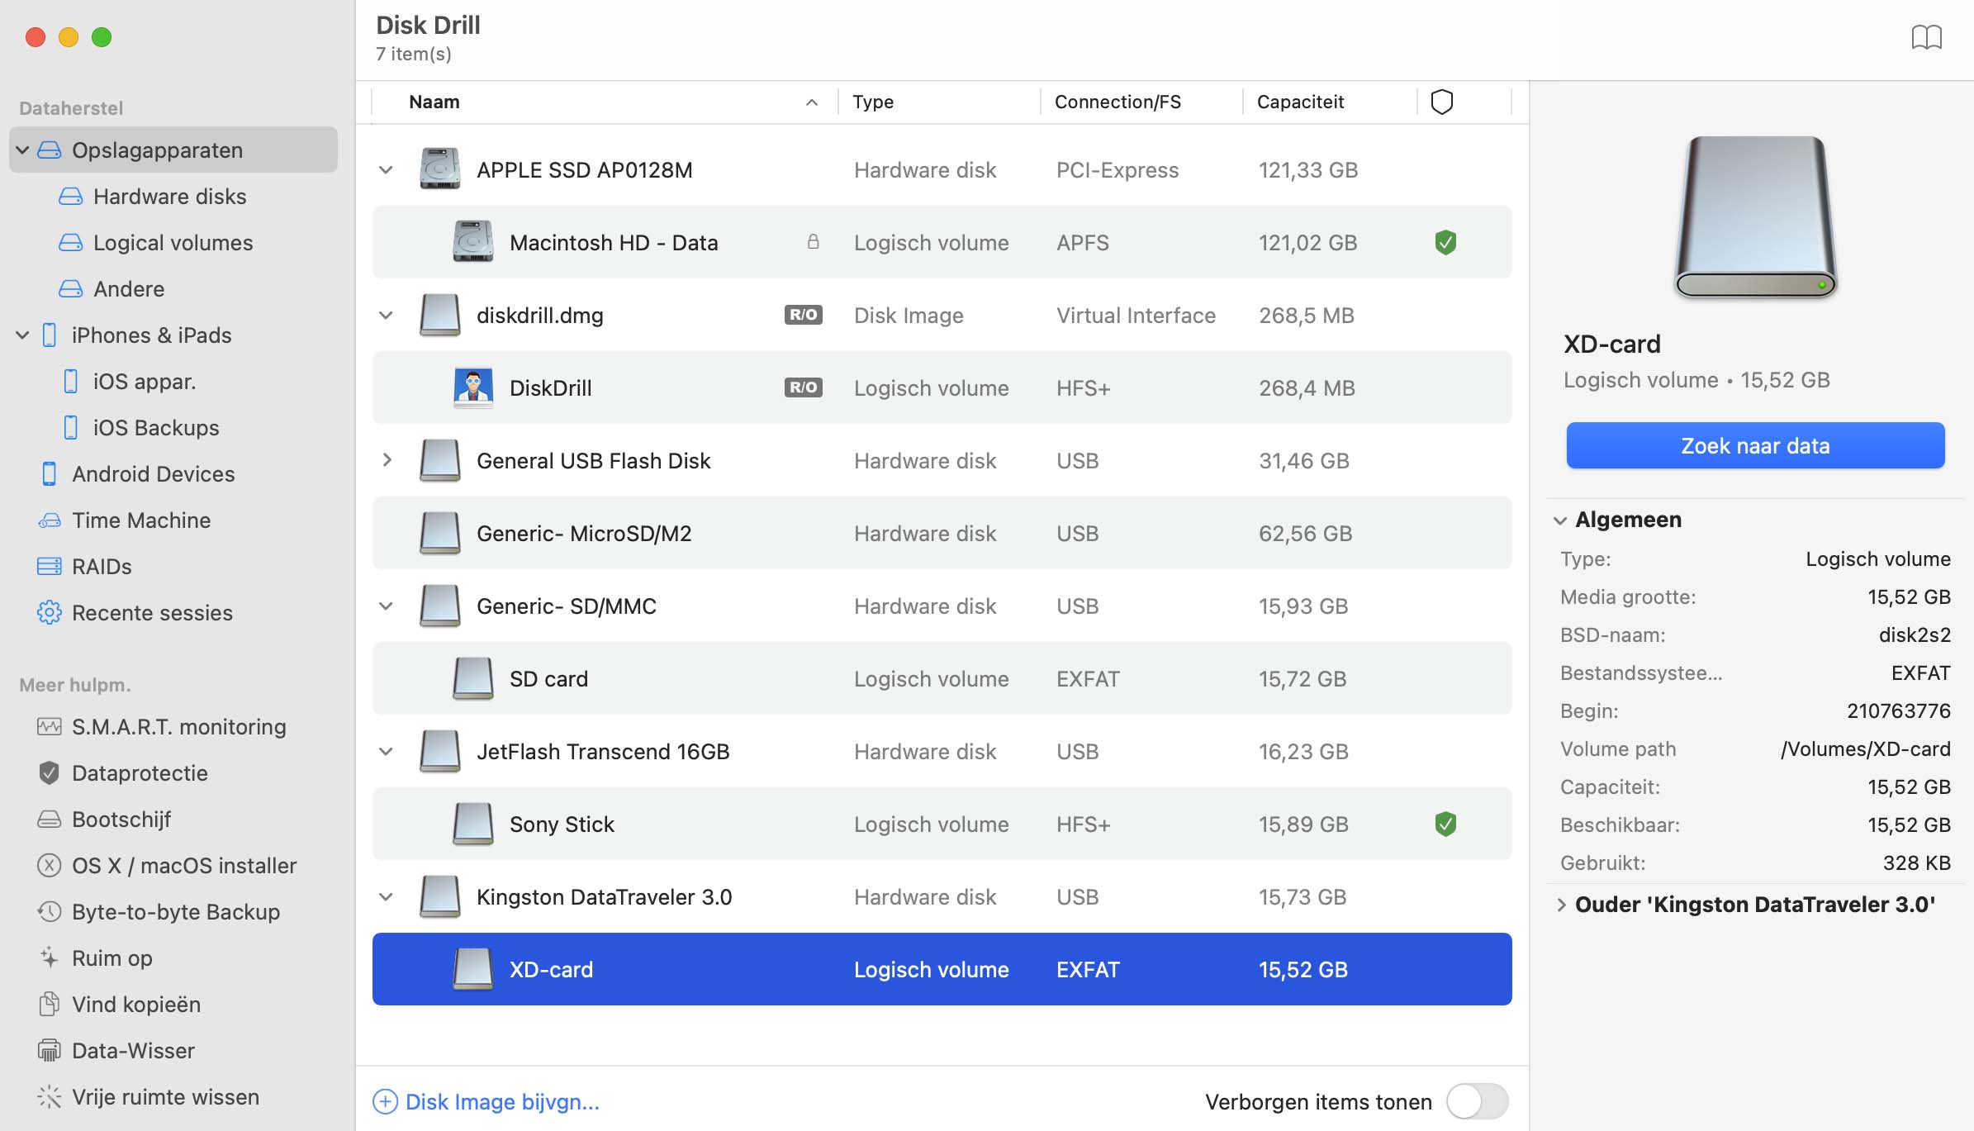Open Bootschijf tool

click(121, 820)
